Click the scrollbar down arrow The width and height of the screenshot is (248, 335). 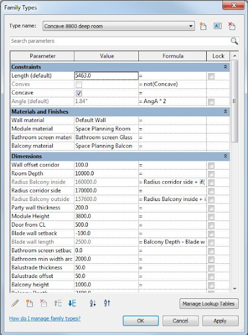click(234, 288)
